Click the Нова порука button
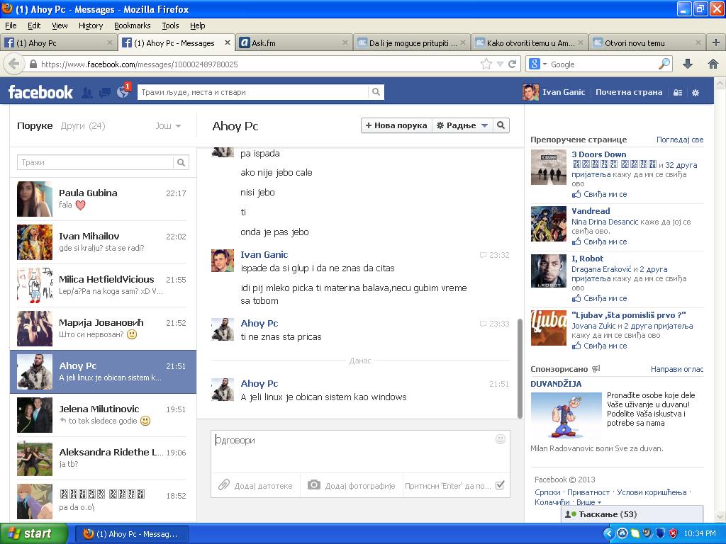 396,125
